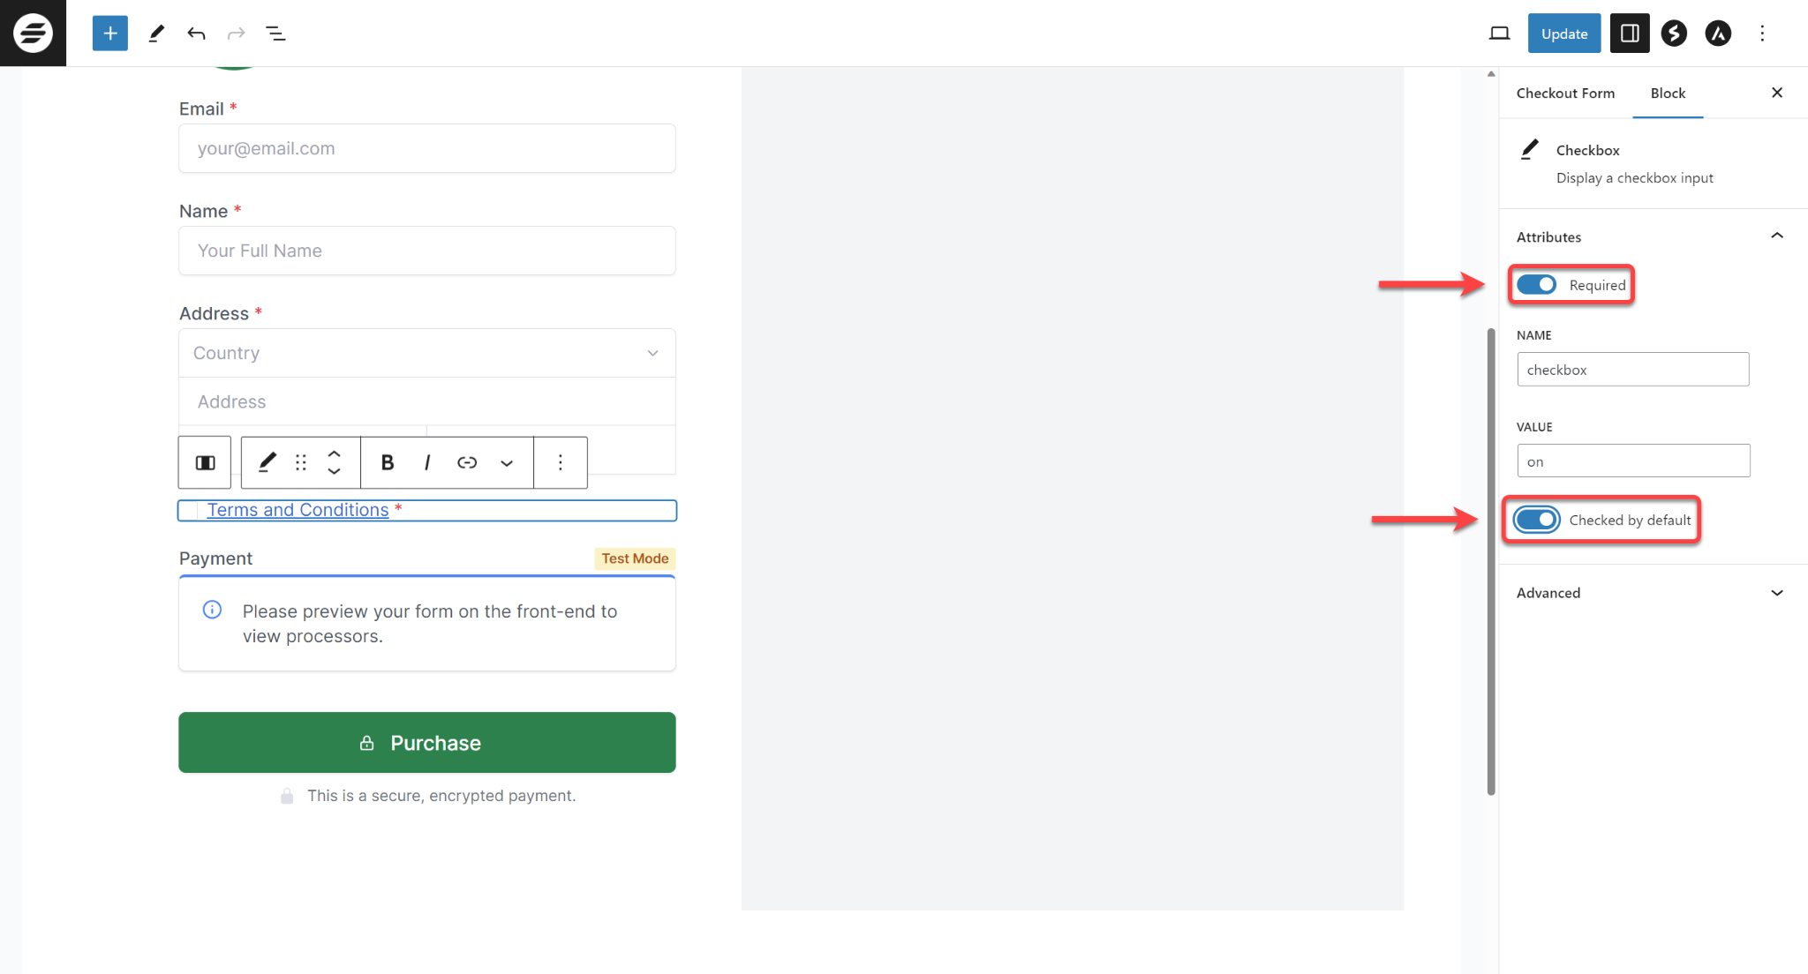Collapse the Attributes section

pyautogui.click(x=1776, y=236)
